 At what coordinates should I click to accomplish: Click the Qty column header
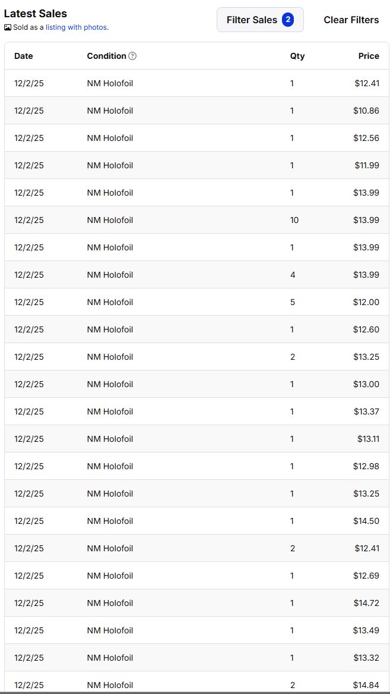(x=297, y=56)
